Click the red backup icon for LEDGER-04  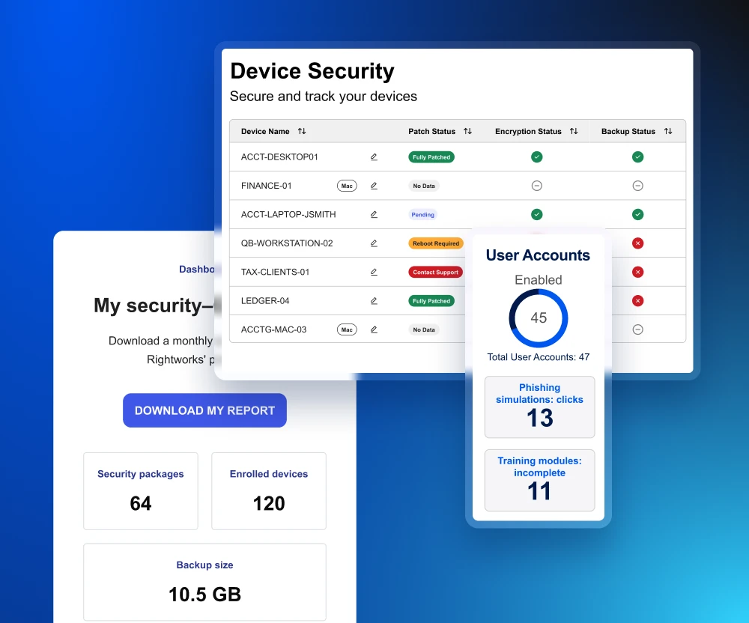tap(637, 300)
